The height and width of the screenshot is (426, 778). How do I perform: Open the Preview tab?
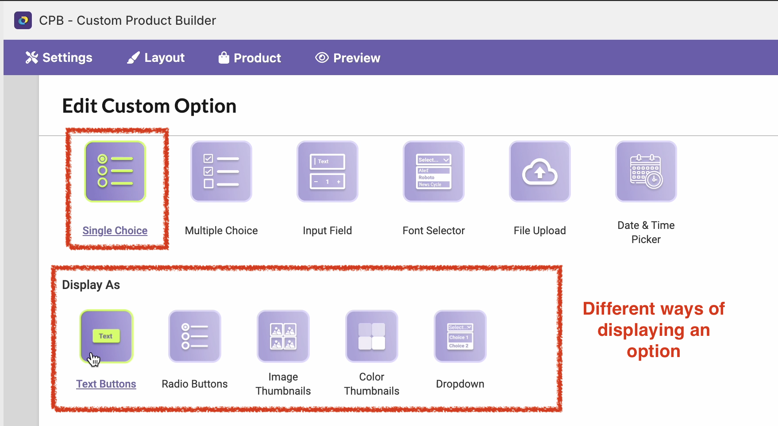coord(348,58)
